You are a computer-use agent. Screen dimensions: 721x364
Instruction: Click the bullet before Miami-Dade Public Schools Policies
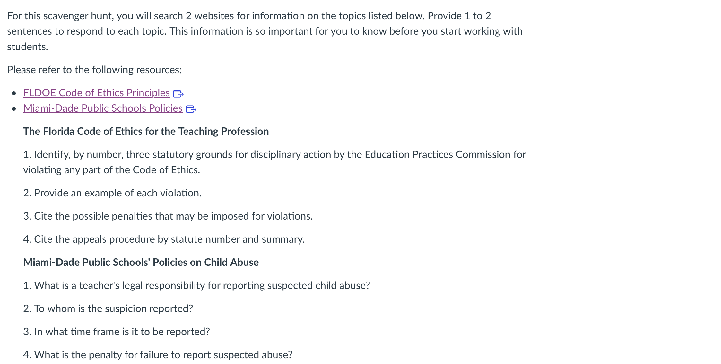13,109
